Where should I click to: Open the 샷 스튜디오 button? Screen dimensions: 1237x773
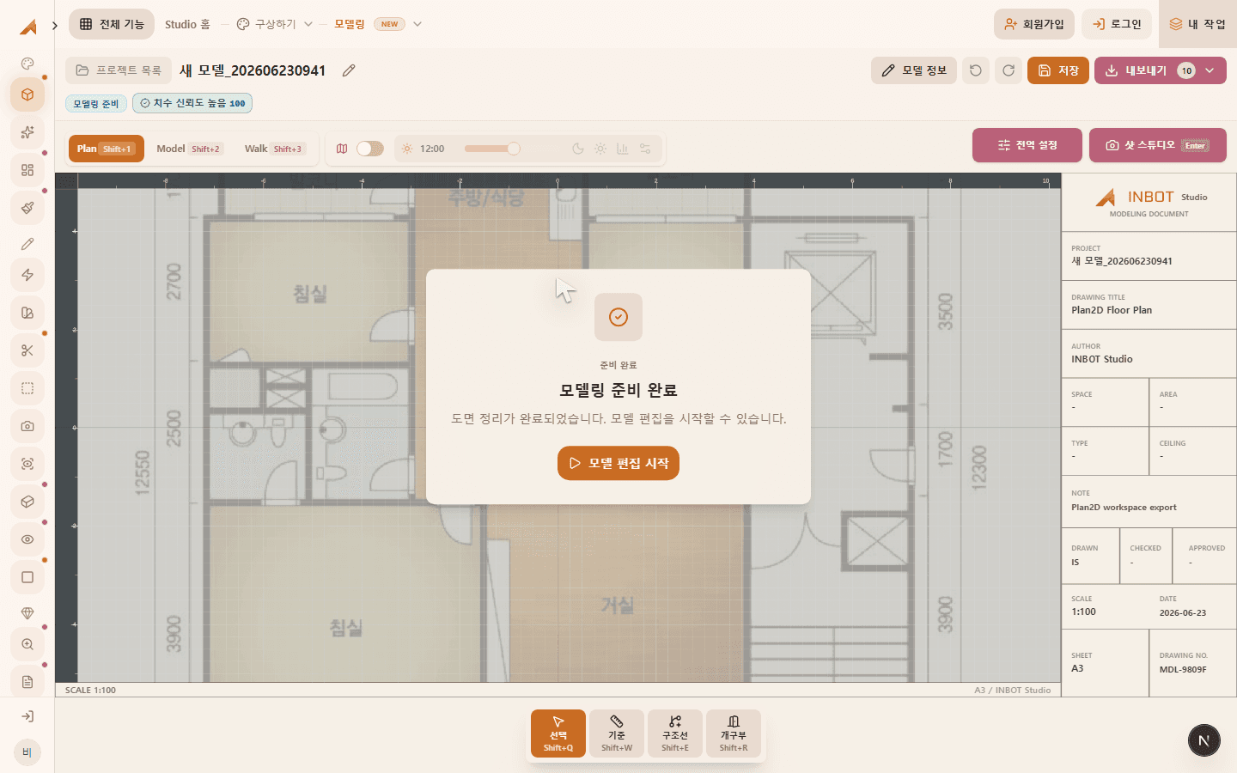(x=1158, y=145)
